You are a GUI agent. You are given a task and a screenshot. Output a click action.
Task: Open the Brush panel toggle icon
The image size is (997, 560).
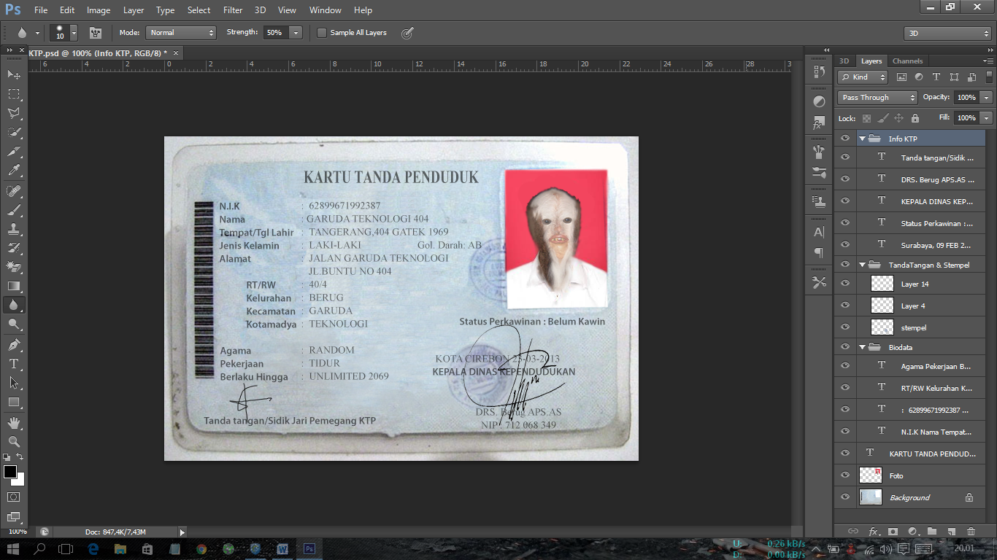(x=96, y=33)
